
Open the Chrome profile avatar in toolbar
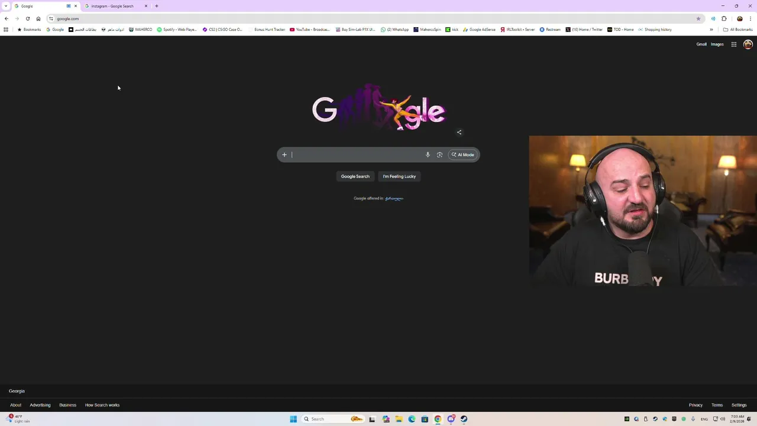(x=740, y=19)
